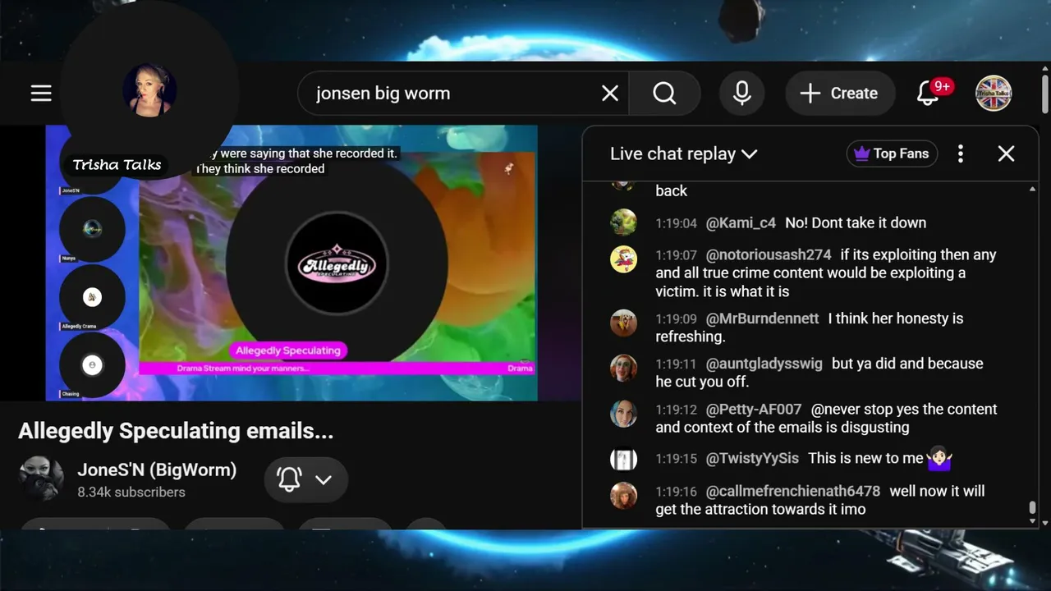This screenshot has width=1051, height=591.
Task: Open @Kami_c4 chat author name
Action: (x=741, y=223)
